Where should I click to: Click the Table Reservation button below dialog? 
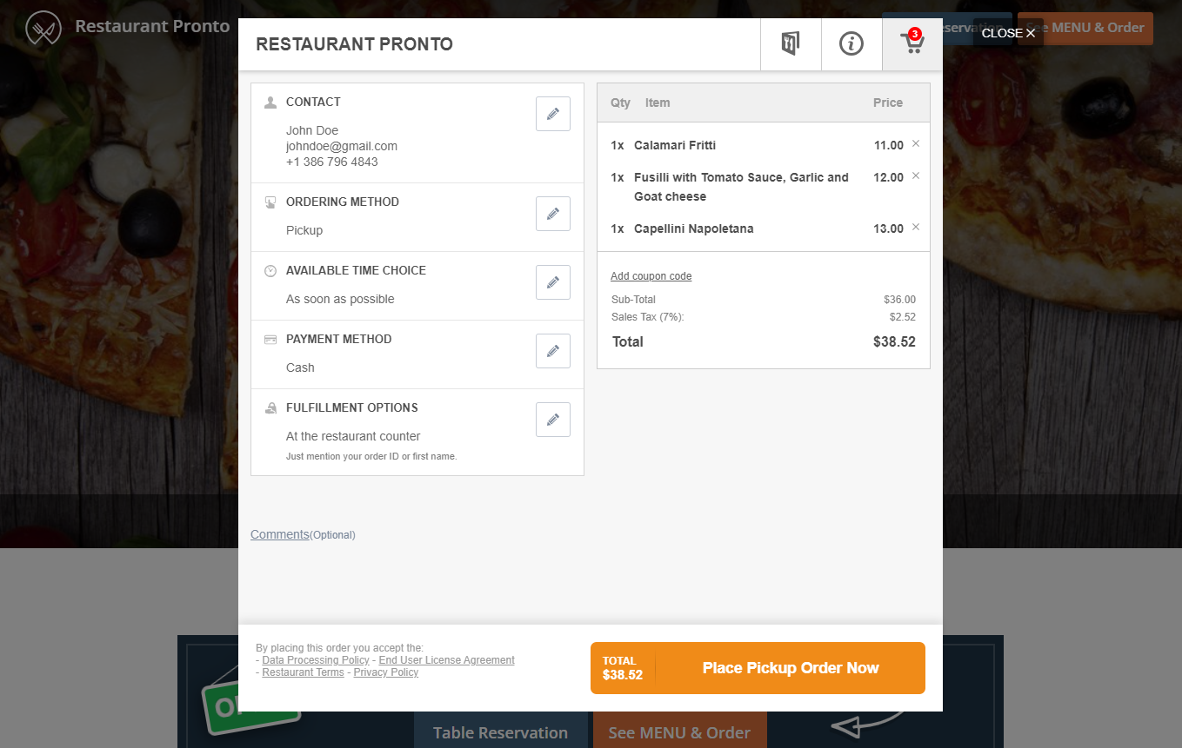coord(501,732)
